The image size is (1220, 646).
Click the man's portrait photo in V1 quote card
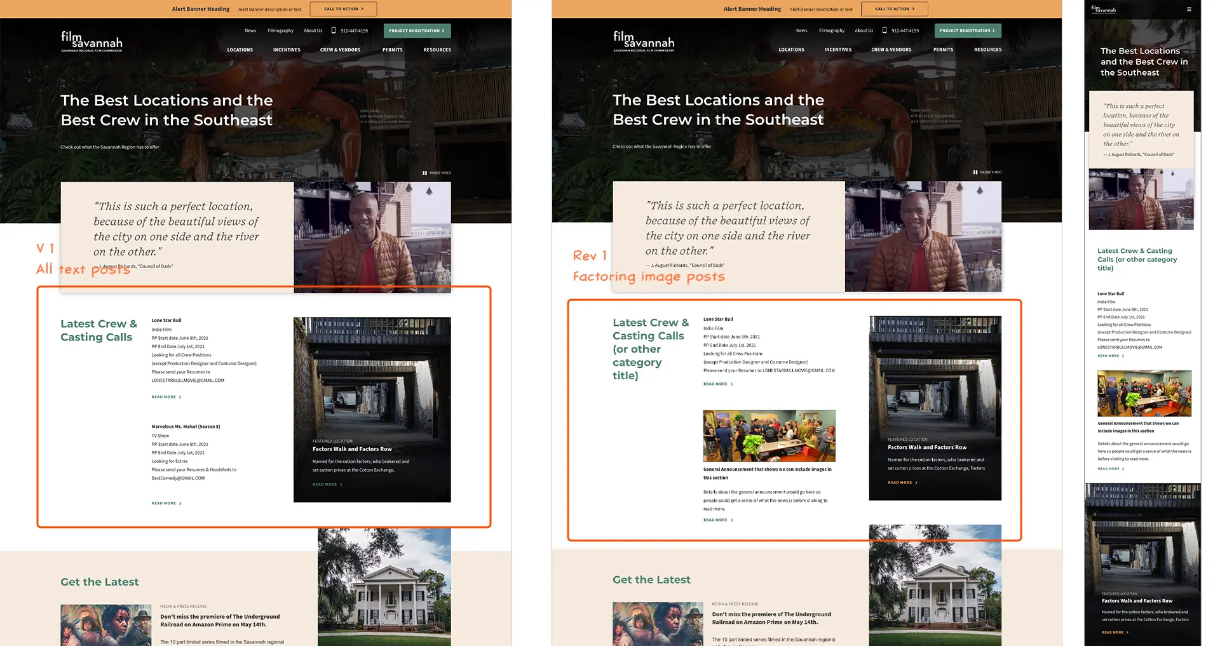[372, 237]
